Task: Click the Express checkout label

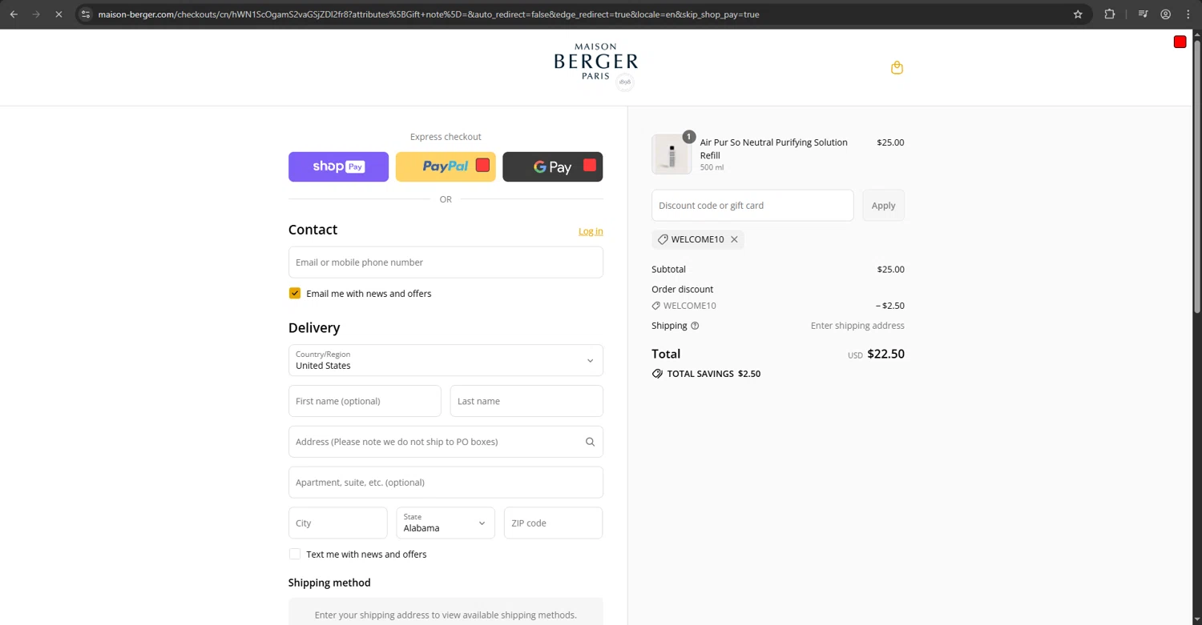Action: [x=446, y=137]
